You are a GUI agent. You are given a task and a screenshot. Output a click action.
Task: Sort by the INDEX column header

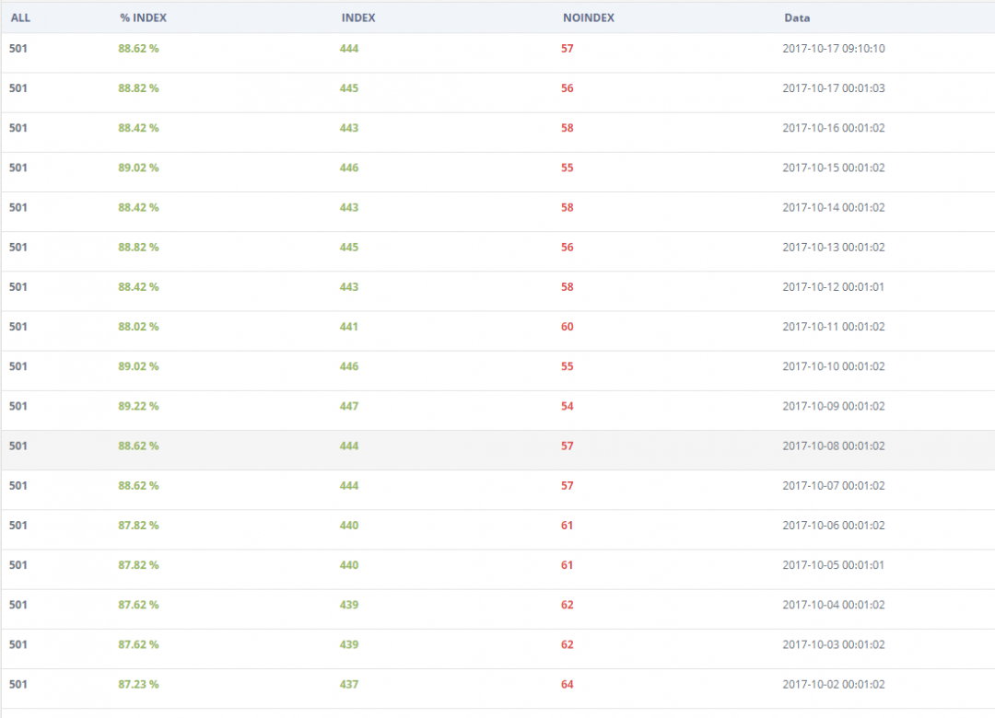tap(358, 17)
